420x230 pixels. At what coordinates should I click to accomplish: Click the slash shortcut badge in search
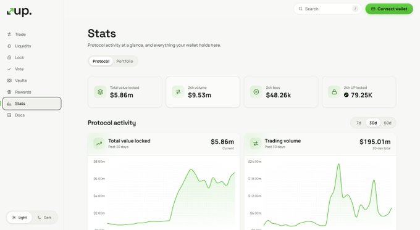[x=355, y=9]
